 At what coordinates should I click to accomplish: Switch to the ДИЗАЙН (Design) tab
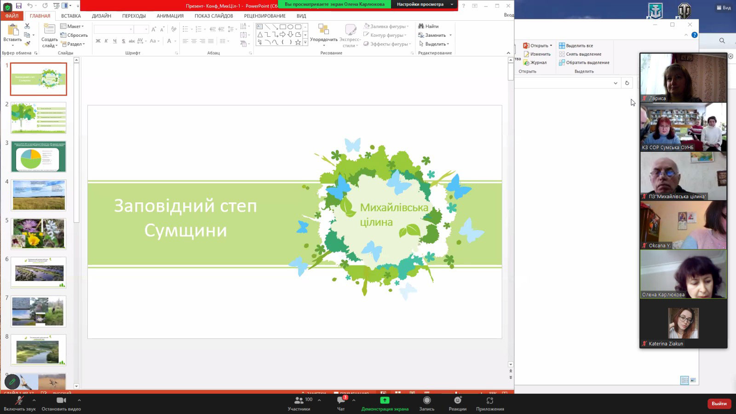(x=101, y=16)
